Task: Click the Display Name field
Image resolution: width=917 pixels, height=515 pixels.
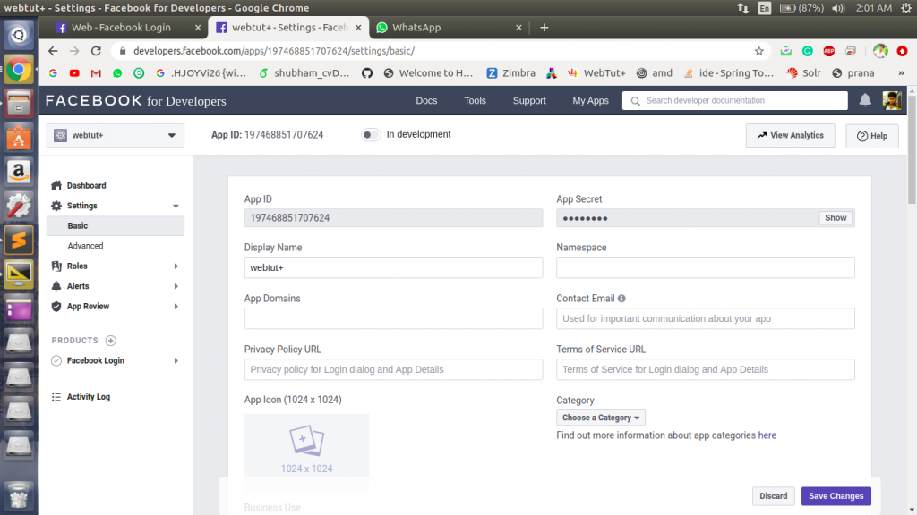Action: pos(394,267)
